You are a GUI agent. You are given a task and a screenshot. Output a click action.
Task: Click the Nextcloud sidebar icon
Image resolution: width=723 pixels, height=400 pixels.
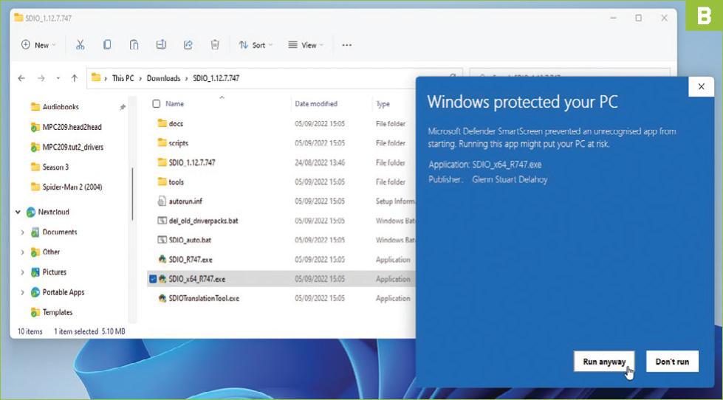[x=31, y=212]
